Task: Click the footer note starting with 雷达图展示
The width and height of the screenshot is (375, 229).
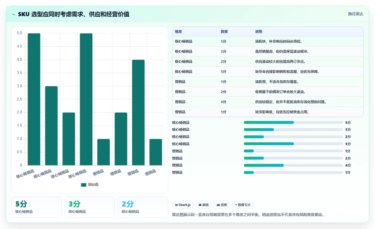Action: (x=248, y=215)
